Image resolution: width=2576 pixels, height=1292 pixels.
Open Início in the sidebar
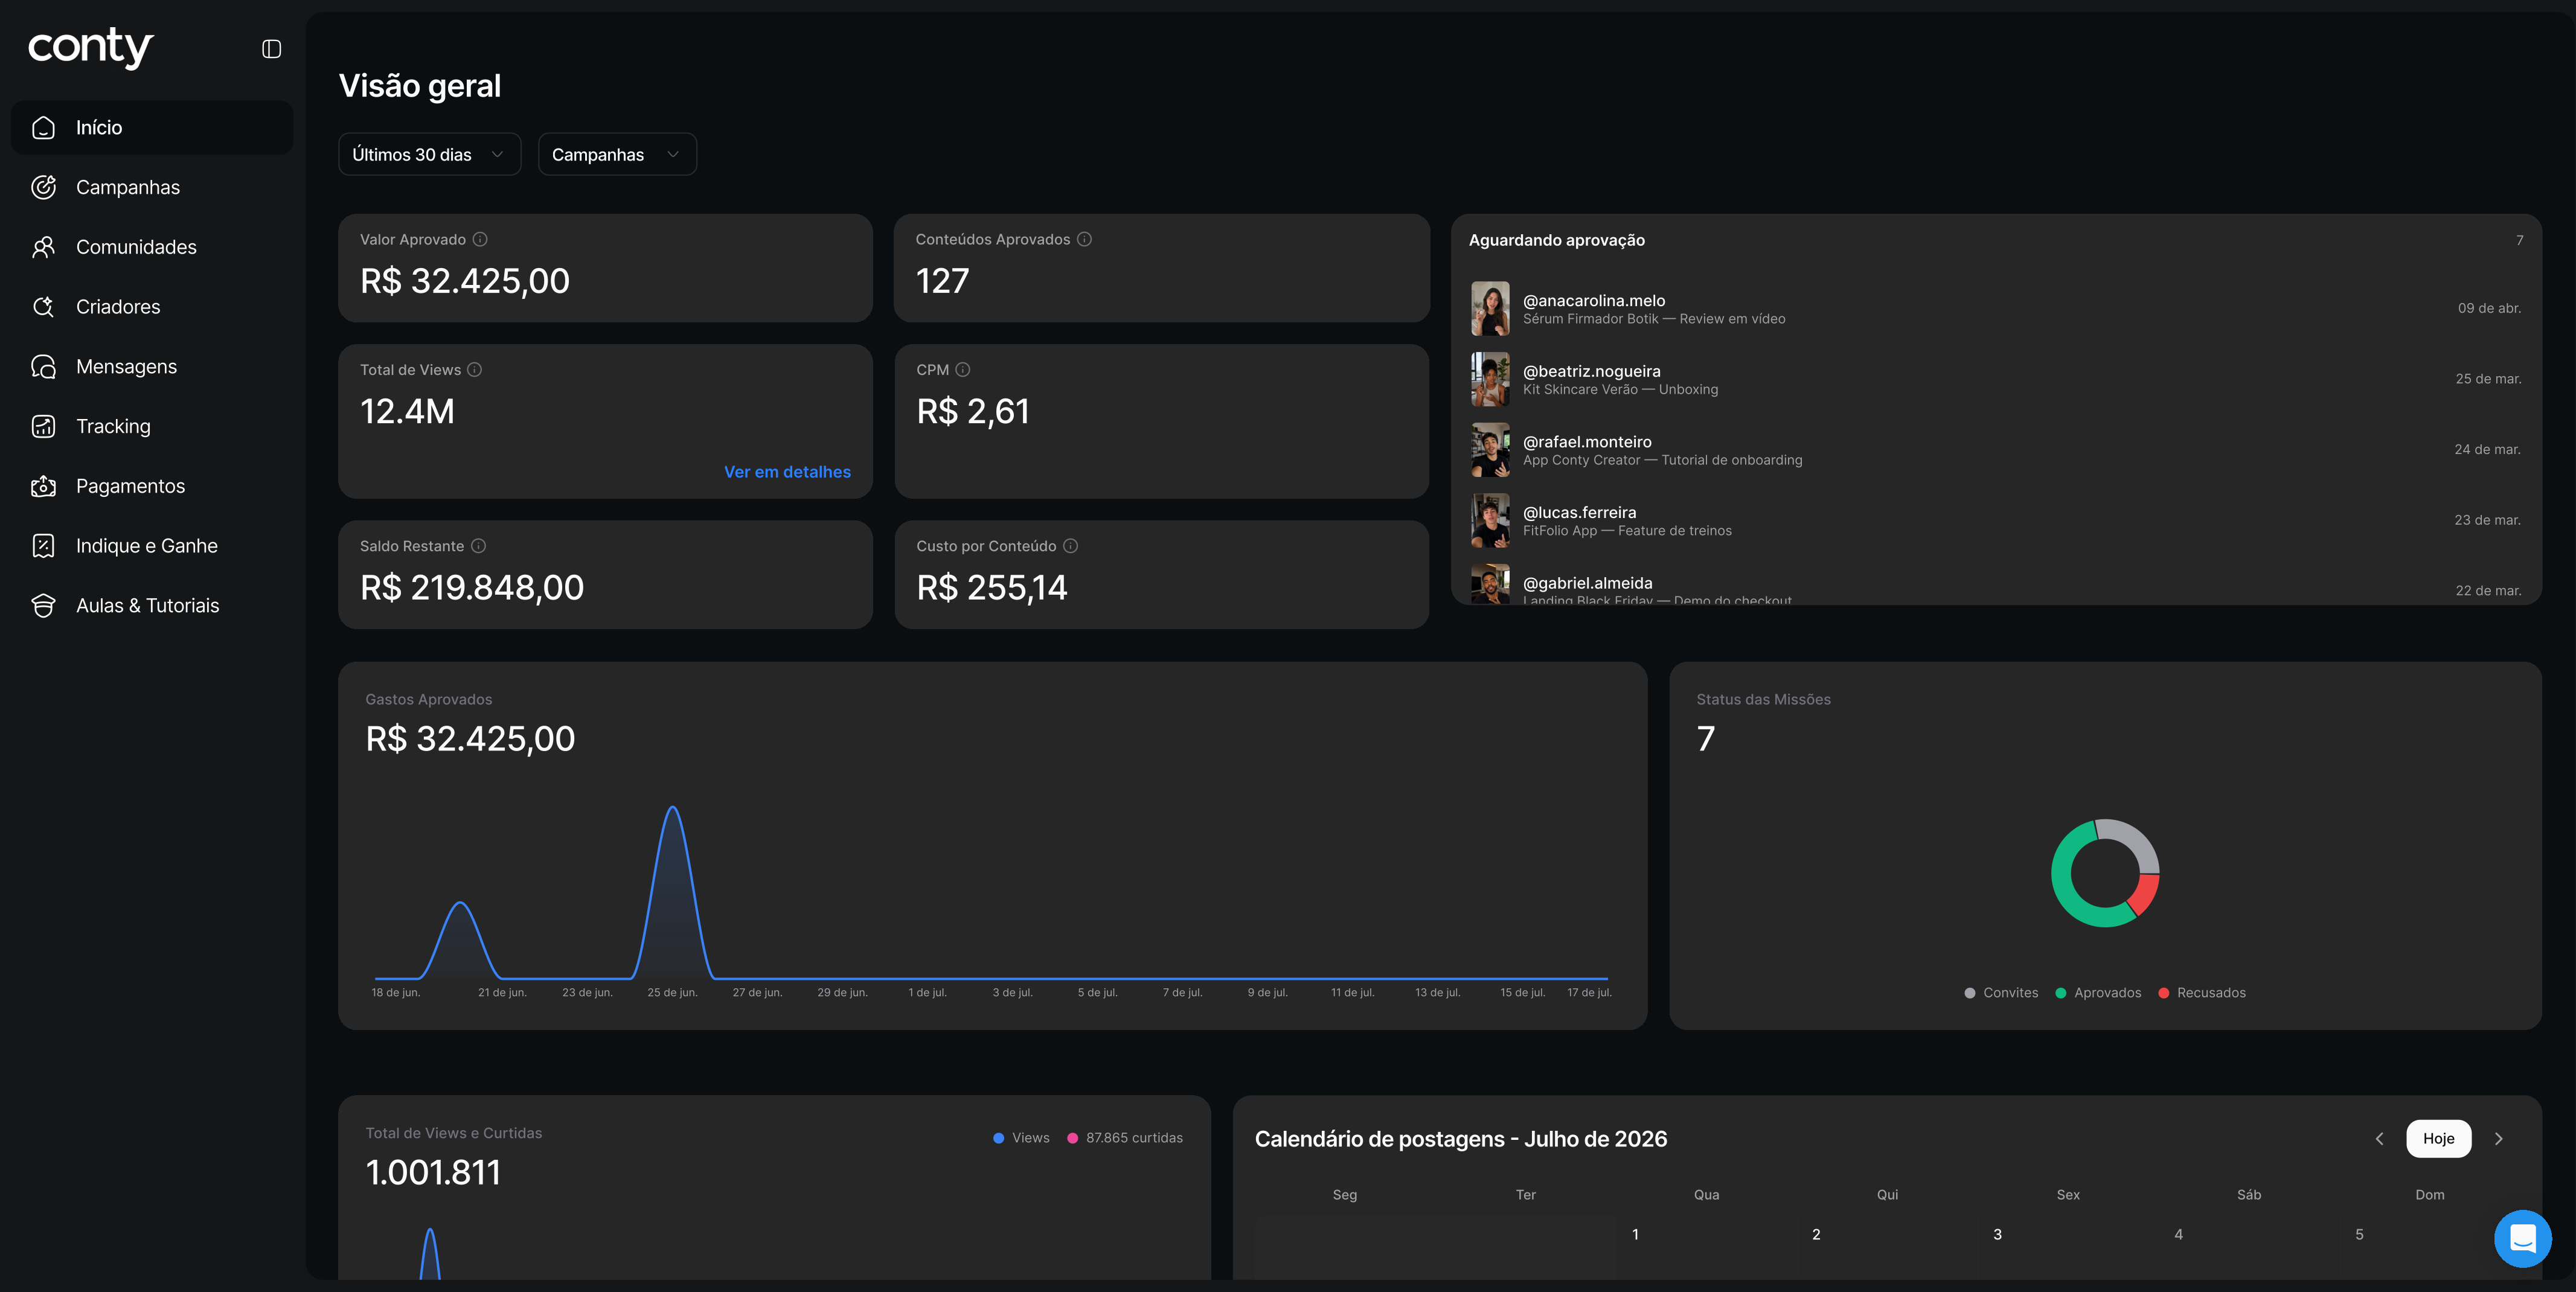pos(152,127)
